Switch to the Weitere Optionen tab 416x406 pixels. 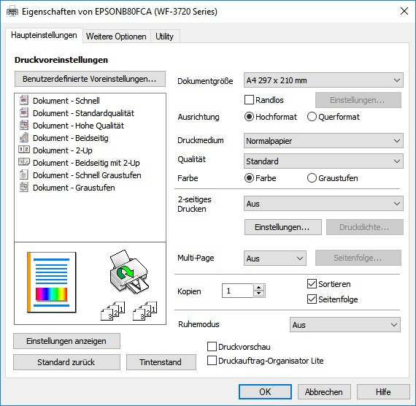click(116, 37)
